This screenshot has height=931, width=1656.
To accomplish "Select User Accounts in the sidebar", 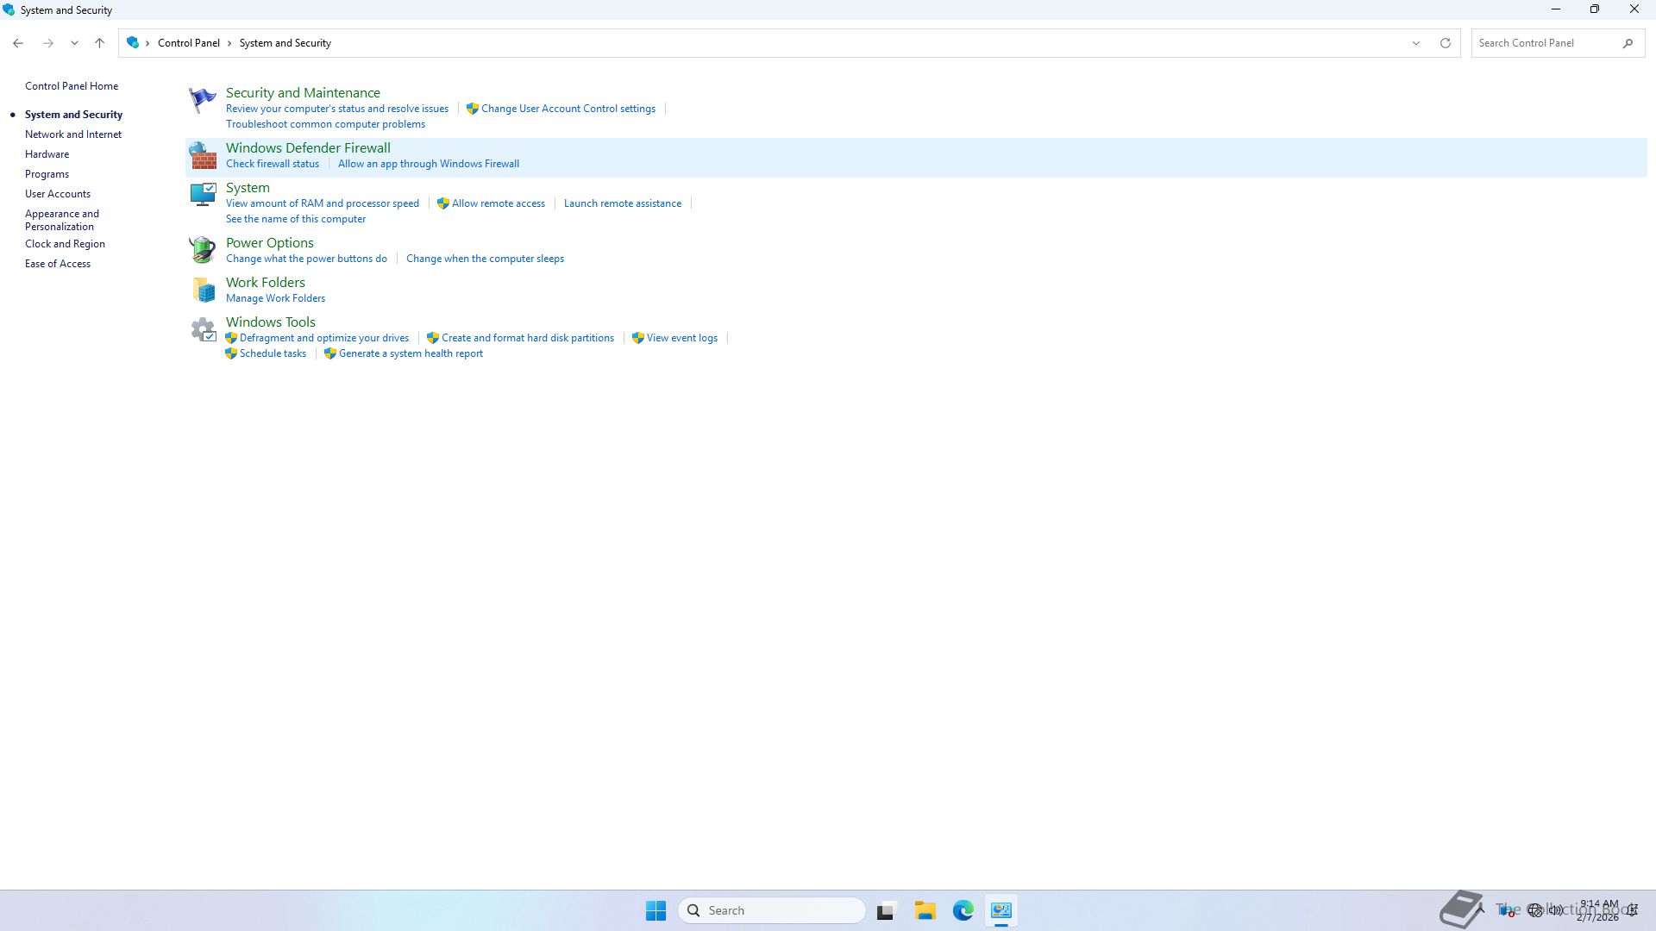I will 58,194.
